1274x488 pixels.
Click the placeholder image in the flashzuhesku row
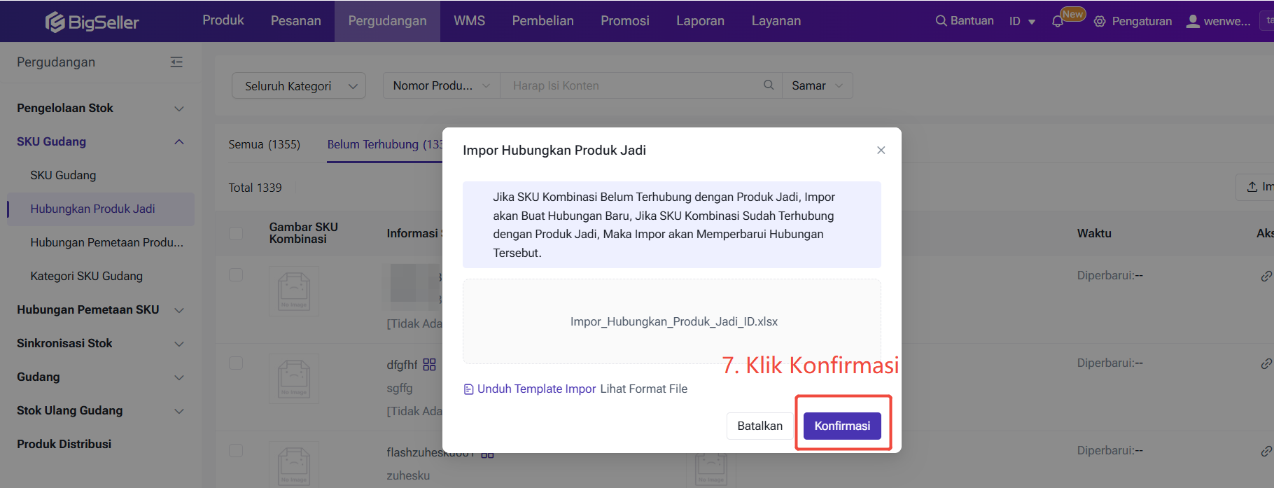point(294,465)
